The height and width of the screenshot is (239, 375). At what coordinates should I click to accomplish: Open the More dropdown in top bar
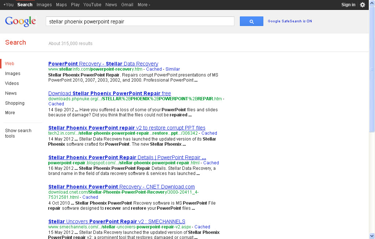pyautogui.click(x=144, y=5)
